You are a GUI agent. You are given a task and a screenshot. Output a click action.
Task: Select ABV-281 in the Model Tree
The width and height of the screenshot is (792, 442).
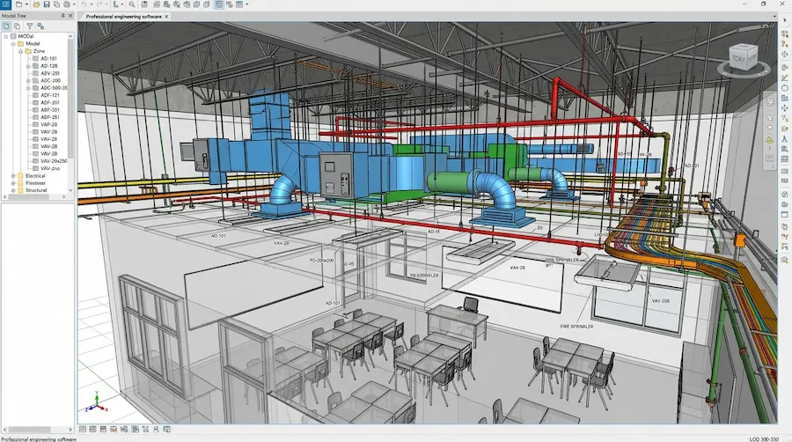pos(50,73)
